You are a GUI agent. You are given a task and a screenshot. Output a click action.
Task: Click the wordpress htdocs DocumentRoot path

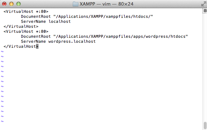click(x=120, y=36)
